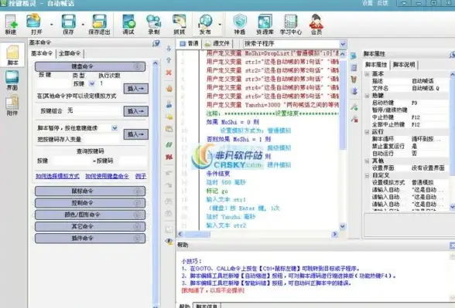This screenshot has height=308, width=455.
Task: Click the move-down arrow icon beside the editor
Action: tap(169, 49)
